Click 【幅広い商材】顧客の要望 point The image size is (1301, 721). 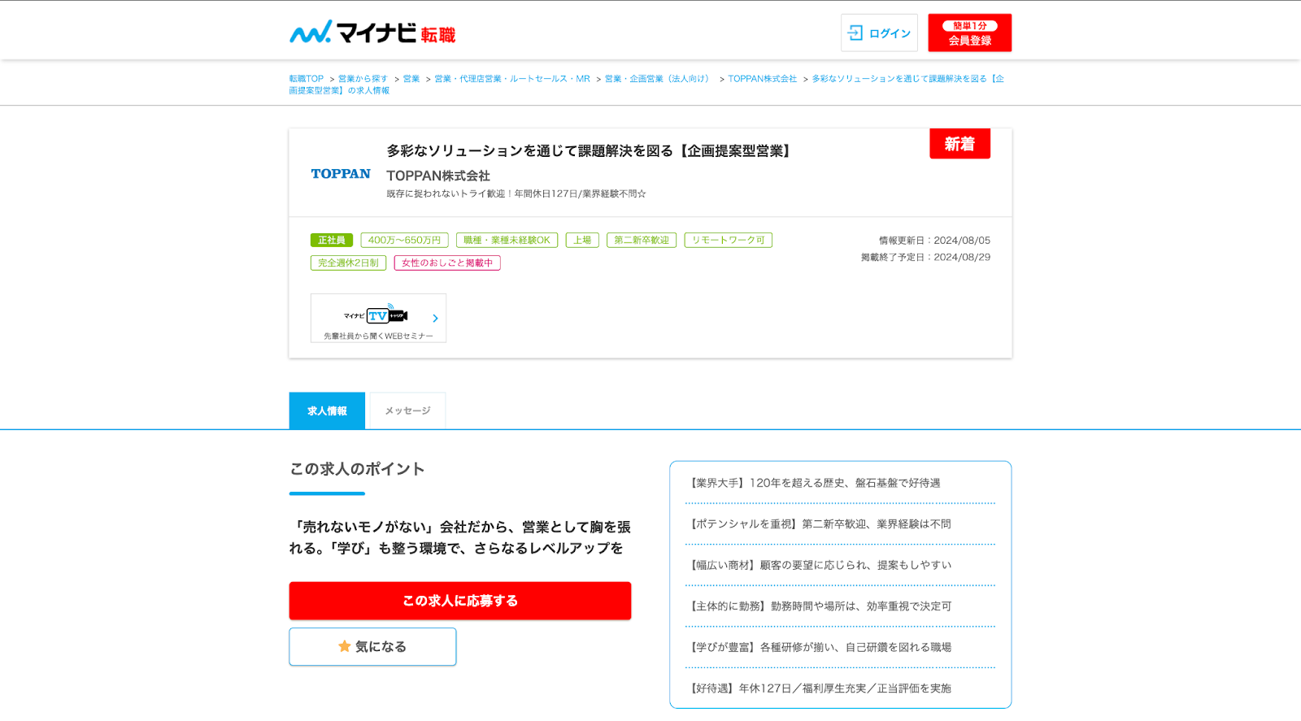(819, 565)
